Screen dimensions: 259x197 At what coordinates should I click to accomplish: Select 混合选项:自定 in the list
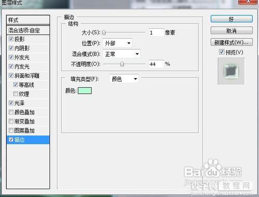coord(28,31)
